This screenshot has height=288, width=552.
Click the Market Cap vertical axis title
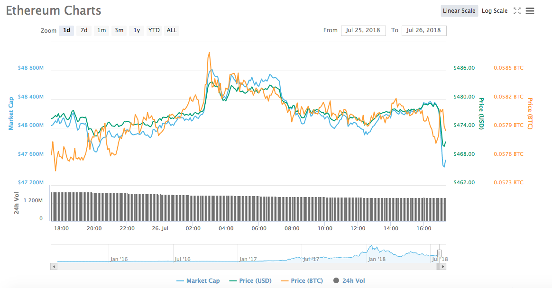pos(11,114)
